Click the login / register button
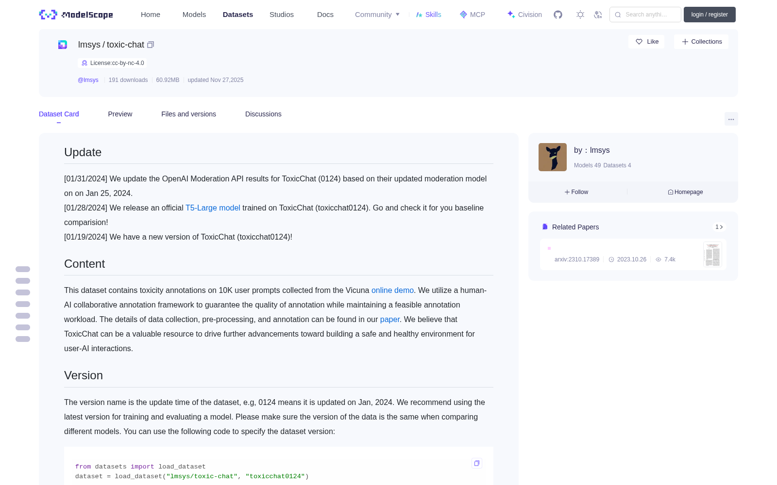Image resolution: width=777 pixels, height=485 pixels. [709, 15]
